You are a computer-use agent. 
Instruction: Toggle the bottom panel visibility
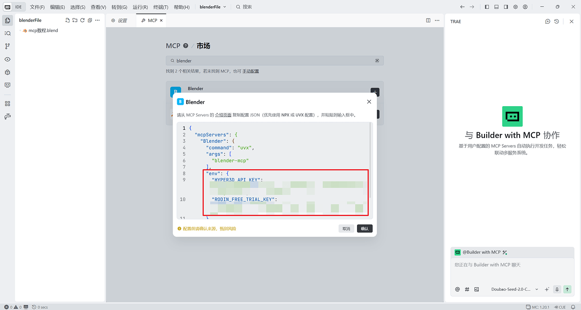point(496,7)
